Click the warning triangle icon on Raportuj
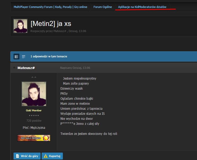The height and width of the screenshot is (160, 197). [46, 156]
